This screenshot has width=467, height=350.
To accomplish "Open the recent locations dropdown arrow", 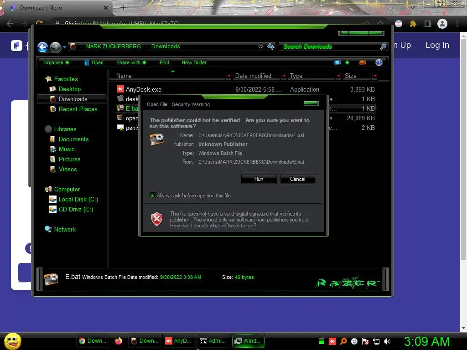I will [64, 47].
